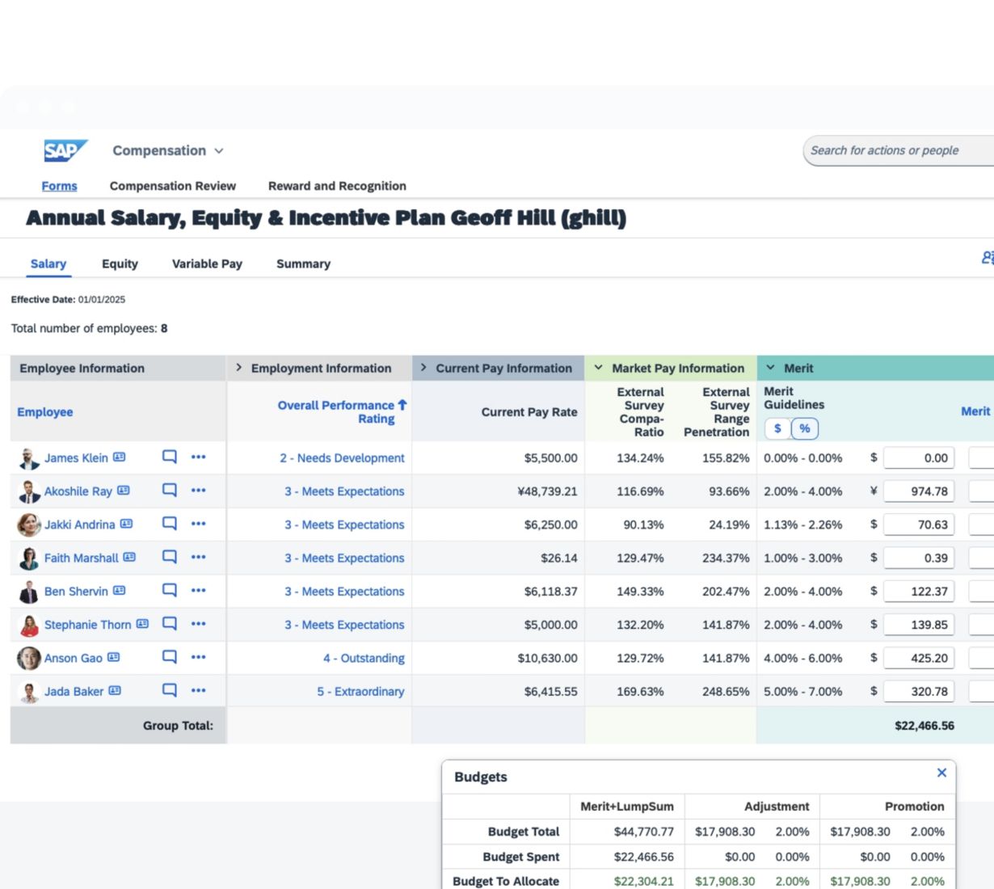Click Stephanie Thorn's avatar photo

(x=29, y=625)
